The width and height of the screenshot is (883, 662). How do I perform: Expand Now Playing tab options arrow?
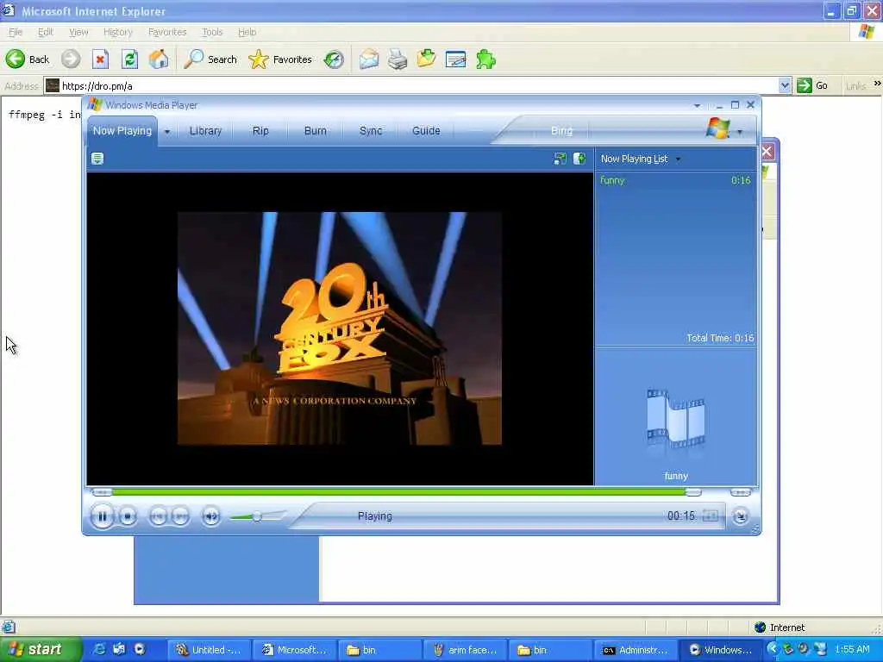[x=167, y=131]
